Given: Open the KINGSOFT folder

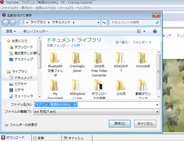Looking at the screenshot, I should pyautogui.click(x=121, y=62).
